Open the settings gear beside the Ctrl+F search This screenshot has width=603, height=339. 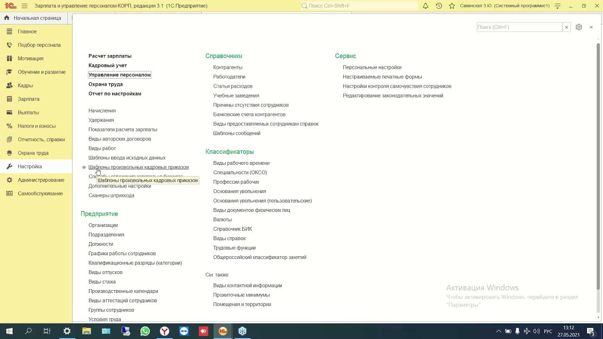579,27
